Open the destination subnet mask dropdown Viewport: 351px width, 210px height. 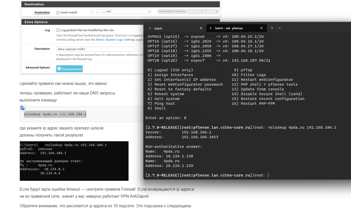(212, 12)
